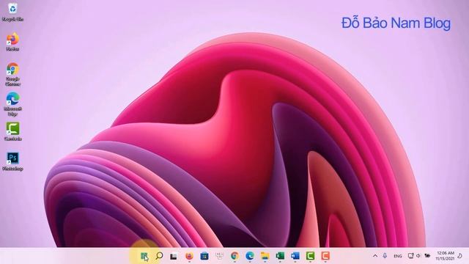This screenshot has width=469, height=264.
Task: Open the volume speaker tray icon
Action: pos(418,256)
